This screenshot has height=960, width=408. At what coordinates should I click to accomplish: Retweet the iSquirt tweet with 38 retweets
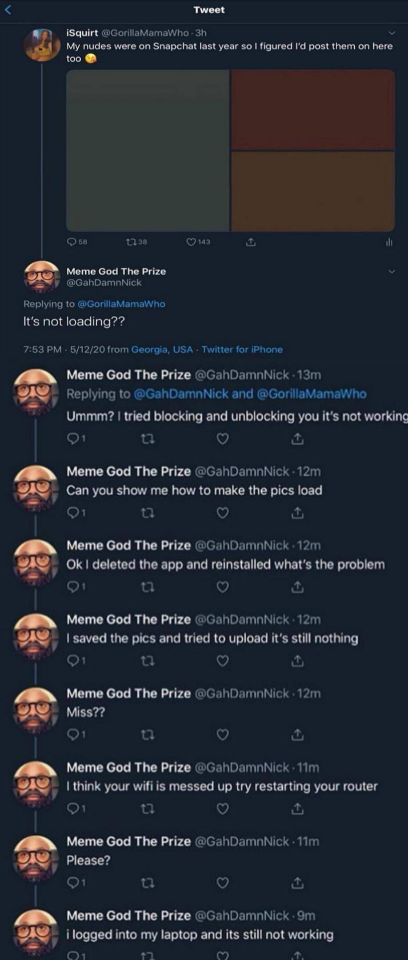[132, 242]
